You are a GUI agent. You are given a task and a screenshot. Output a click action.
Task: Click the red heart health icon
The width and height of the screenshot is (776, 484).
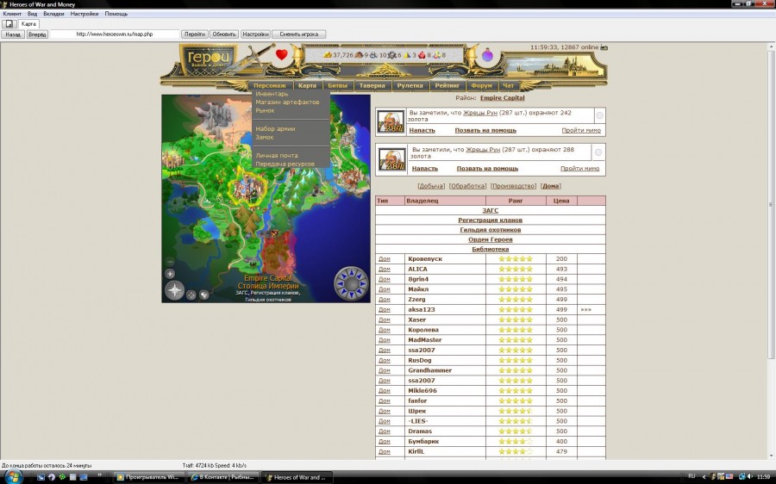282,54
